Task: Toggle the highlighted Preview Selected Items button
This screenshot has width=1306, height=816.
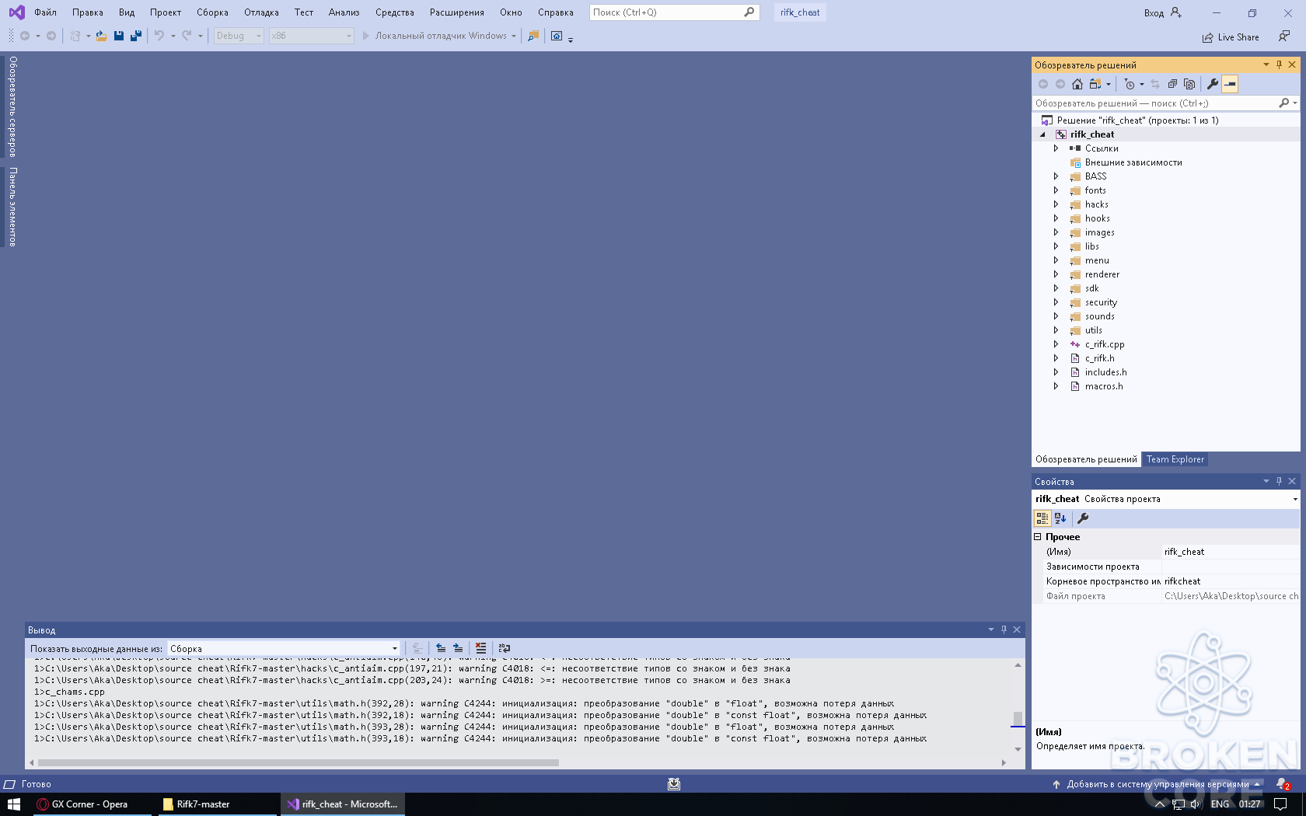Action: pyautogui.click(x=1230, y=84)
